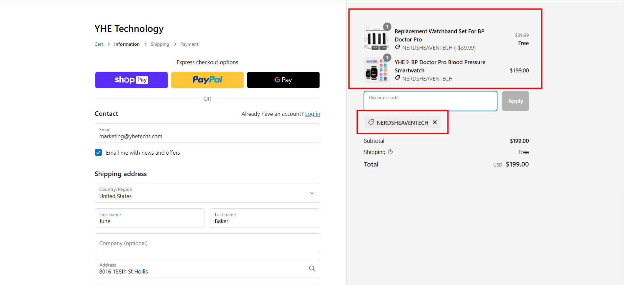The image size is (624, 285).
Task: Open the Country/Region dropdown
Action: tap(207, 193)
